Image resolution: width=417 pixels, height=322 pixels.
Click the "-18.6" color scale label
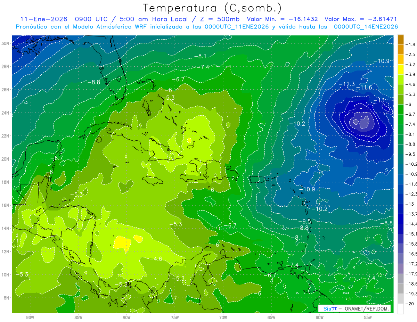pos(412,284)
